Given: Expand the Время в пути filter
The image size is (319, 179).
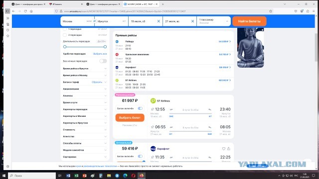Looking at the screenshot, I should 85,102.
